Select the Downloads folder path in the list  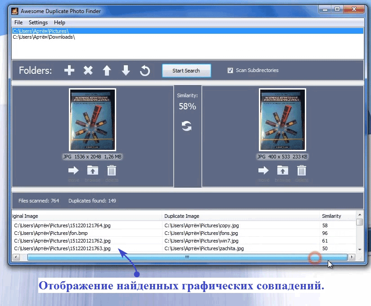point(44,37)
